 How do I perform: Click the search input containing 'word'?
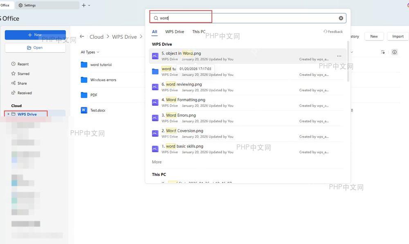click(248, 18)
